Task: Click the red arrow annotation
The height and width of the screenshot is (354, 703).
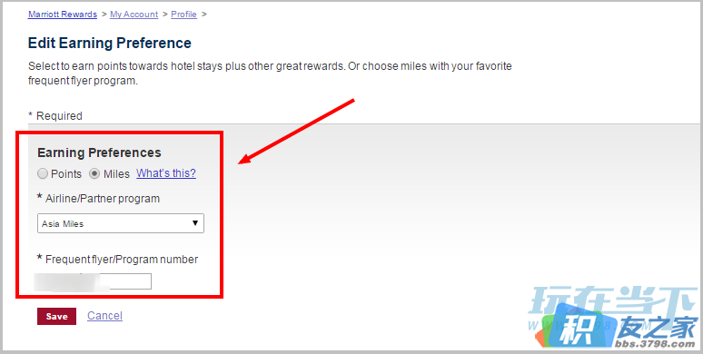Action: coord(296,132)
